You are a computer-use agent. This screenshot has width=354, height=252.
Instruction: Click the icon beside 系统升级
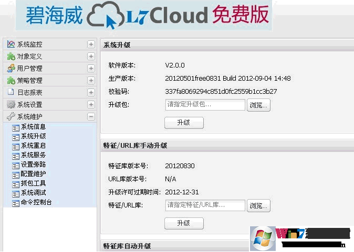[x=16, y=137]
